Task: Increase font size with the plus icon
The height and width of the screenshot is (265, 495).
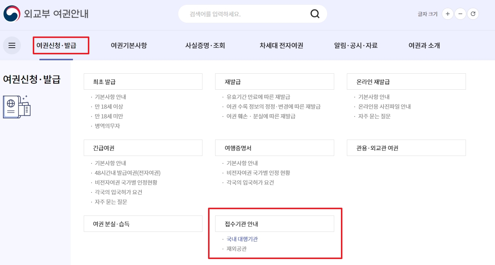Action: click(447, 13)
